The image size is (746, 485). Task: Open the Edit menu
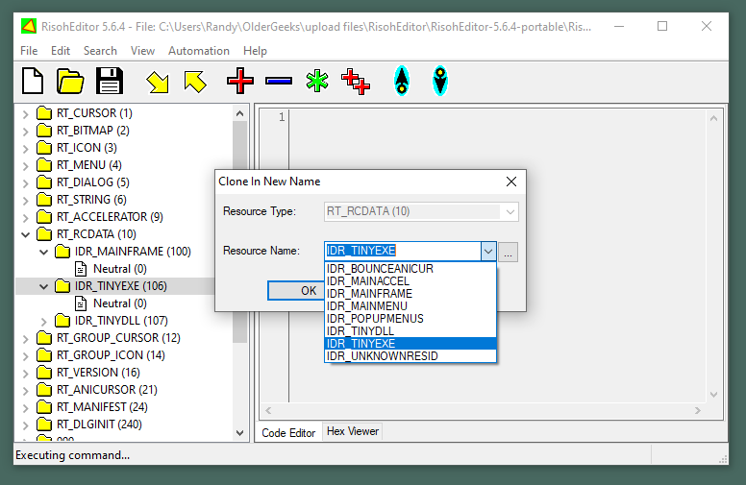coord(61,51)
